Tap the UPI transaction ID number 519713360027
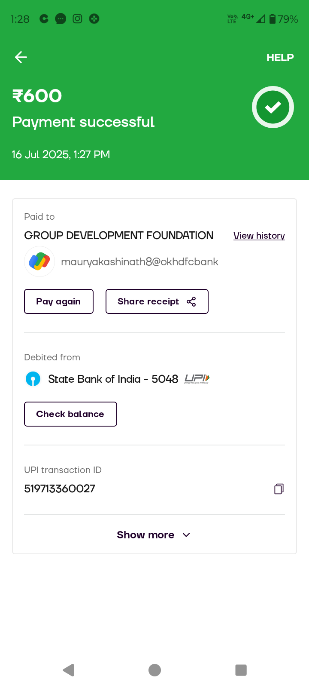 coord(60,489)
